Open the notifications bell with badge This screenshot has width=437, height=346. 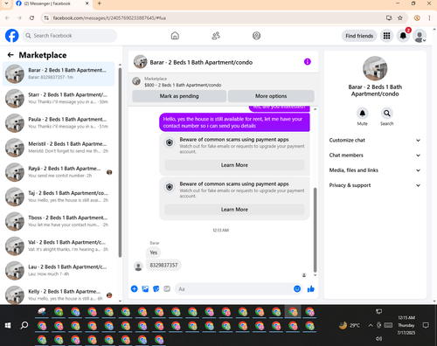click(x=403, y=36)
